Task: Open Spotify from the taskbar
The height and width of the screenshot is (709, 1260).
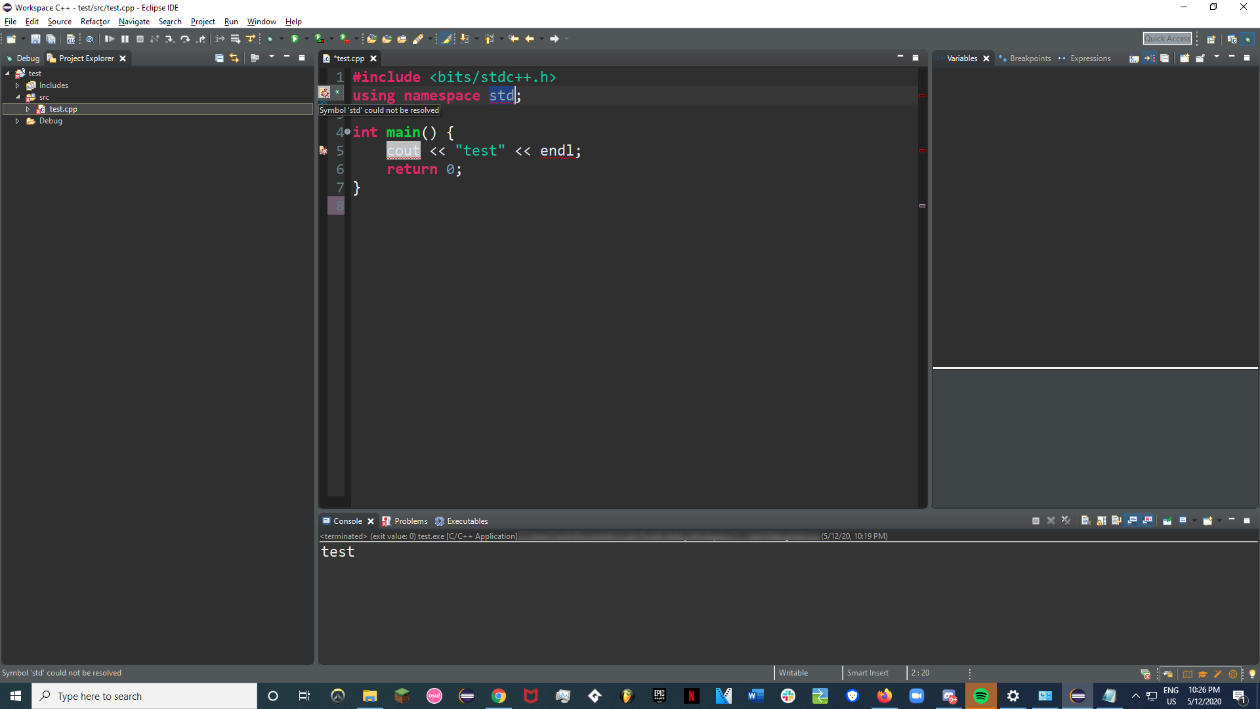Action: 980,696
